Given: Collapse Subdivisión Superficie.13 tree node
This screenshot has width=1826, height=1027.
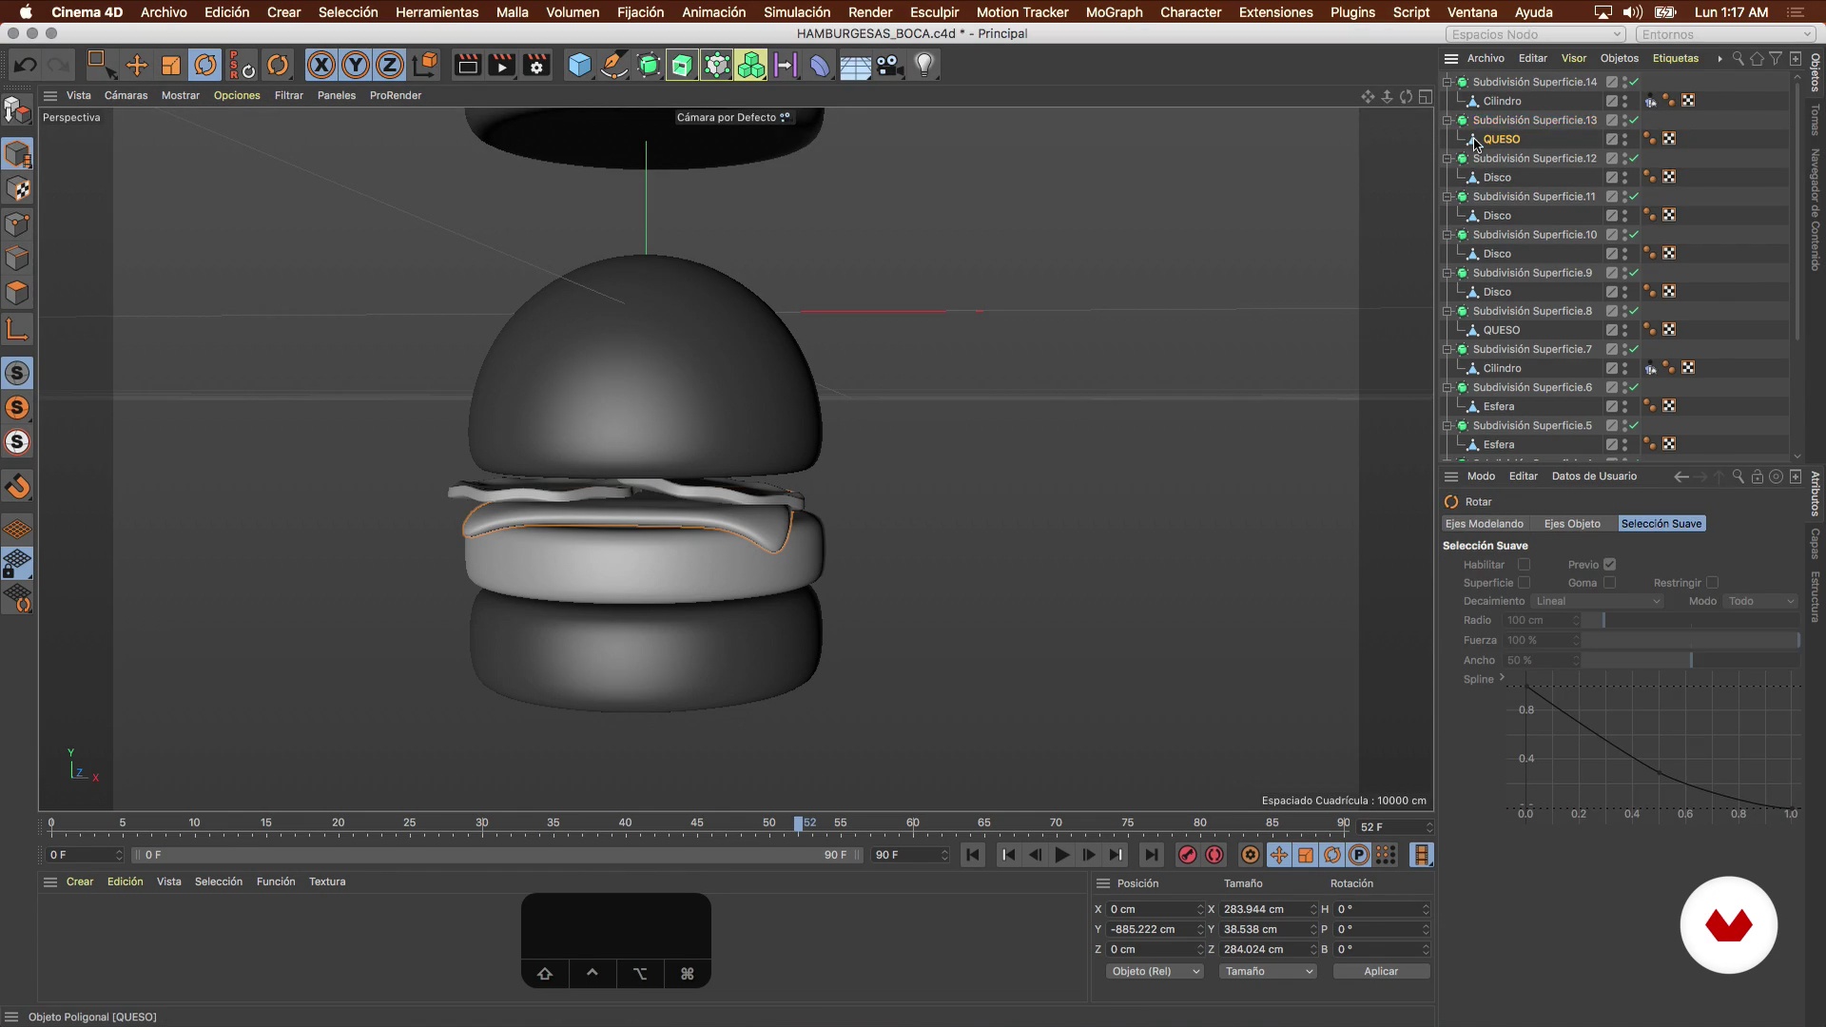Looking at the screenshot, I should (1447, 121).
